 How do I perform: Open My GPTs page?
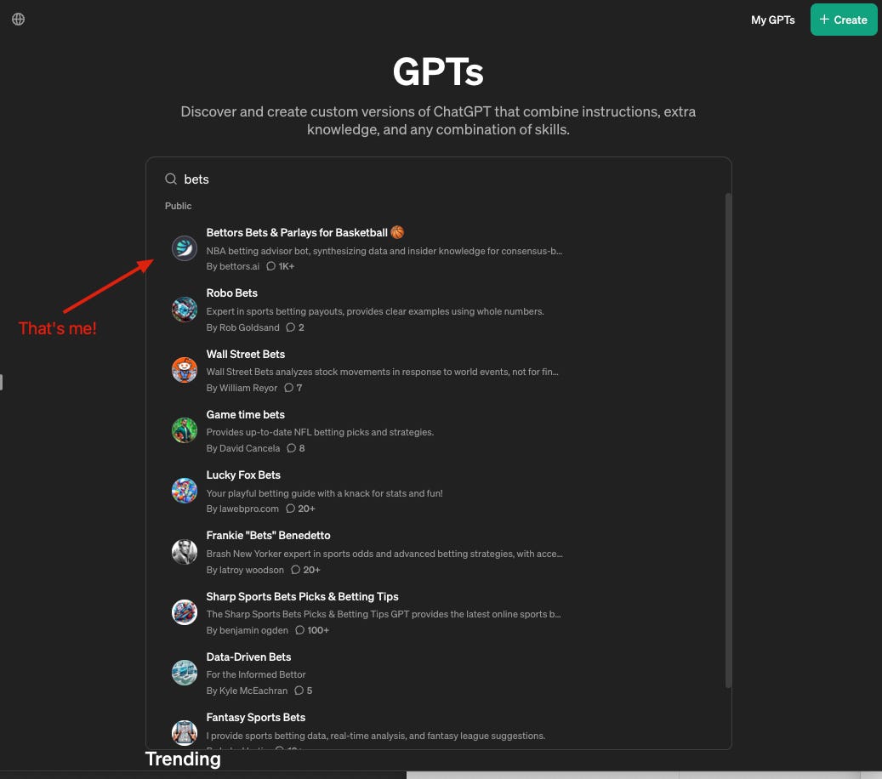[x=772, y=20]
